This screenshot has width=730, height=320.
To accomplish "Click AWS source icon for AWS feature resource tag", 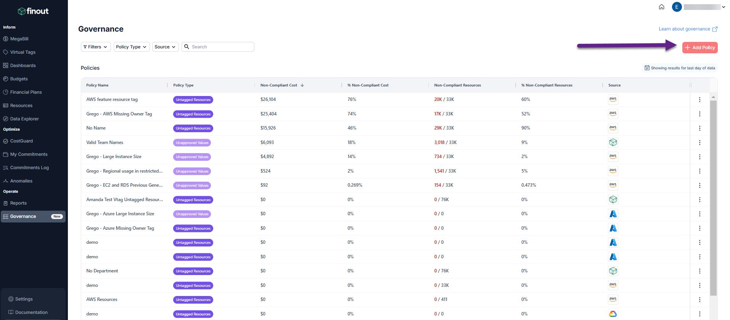I will click(613, 99).
